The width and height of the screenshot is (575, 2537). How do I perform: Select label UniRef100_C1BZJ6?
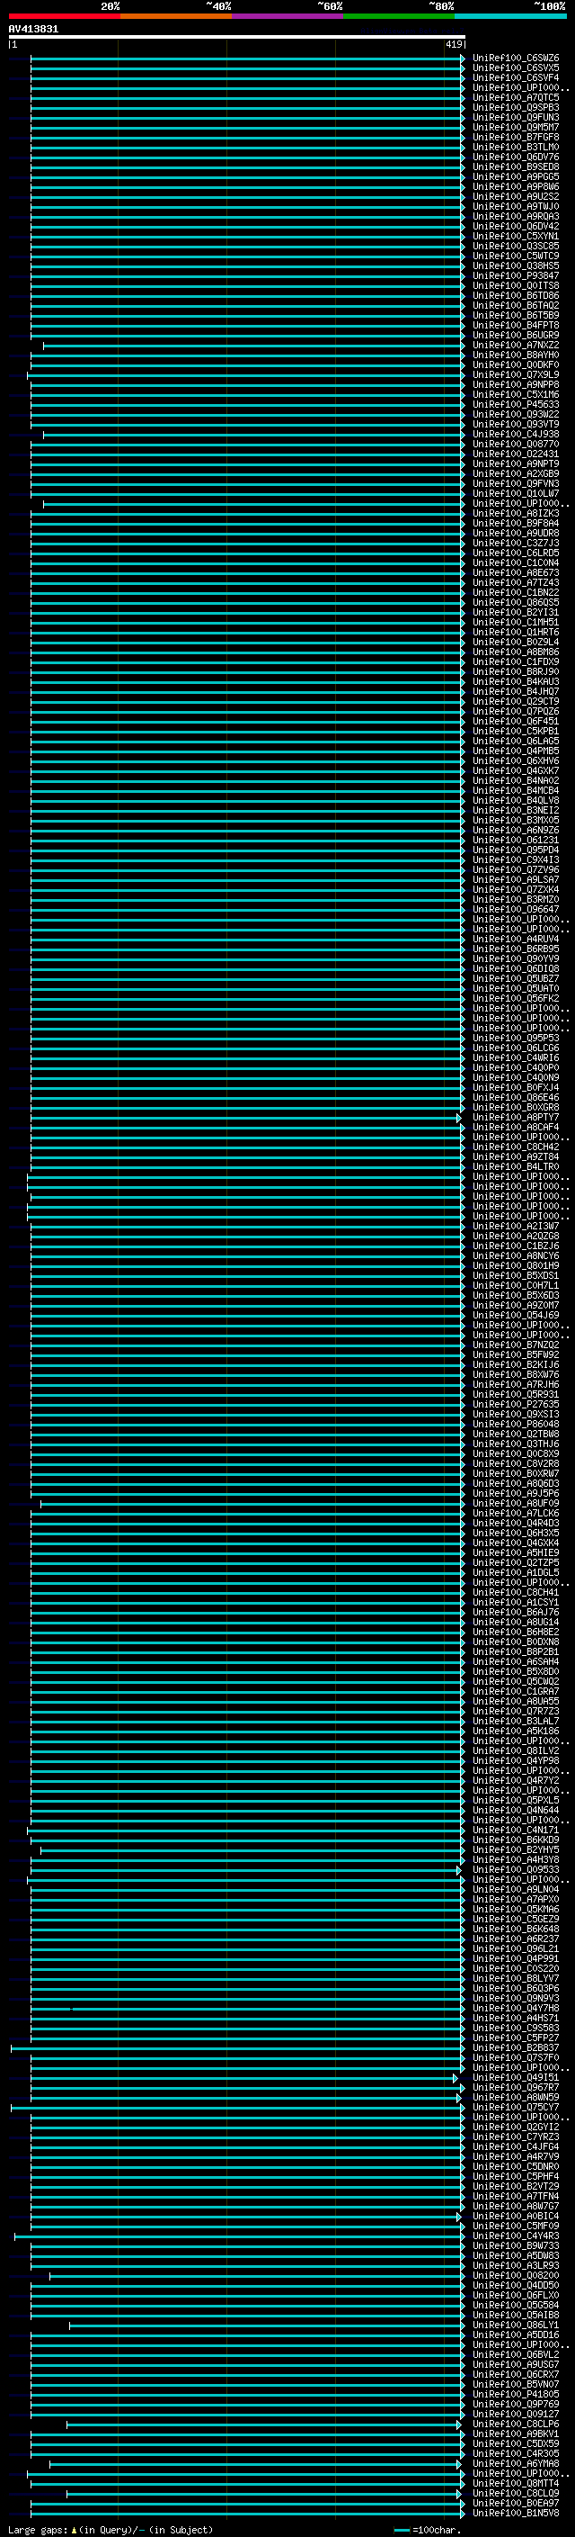pyautogui.click(x=515, y=1246)
